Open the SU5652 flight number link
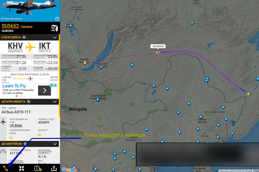This screenshot has width=259, height=172. point(10,26)
